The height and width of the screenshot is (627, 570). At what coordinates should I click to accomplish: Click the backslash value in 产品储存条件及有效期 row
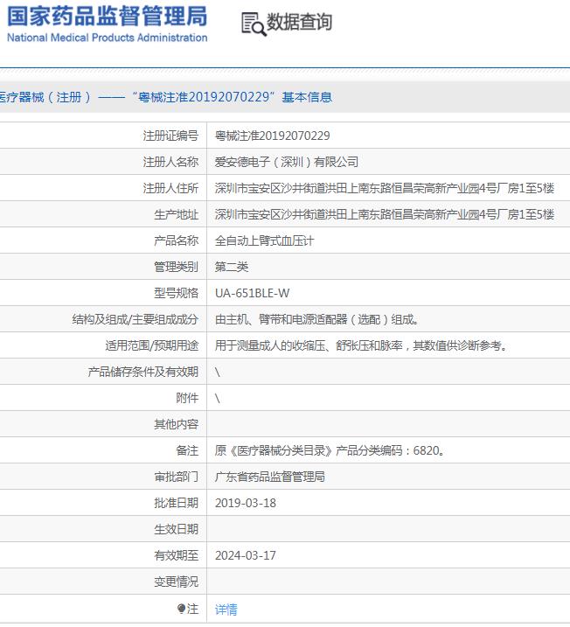click(x=218, y=373)
